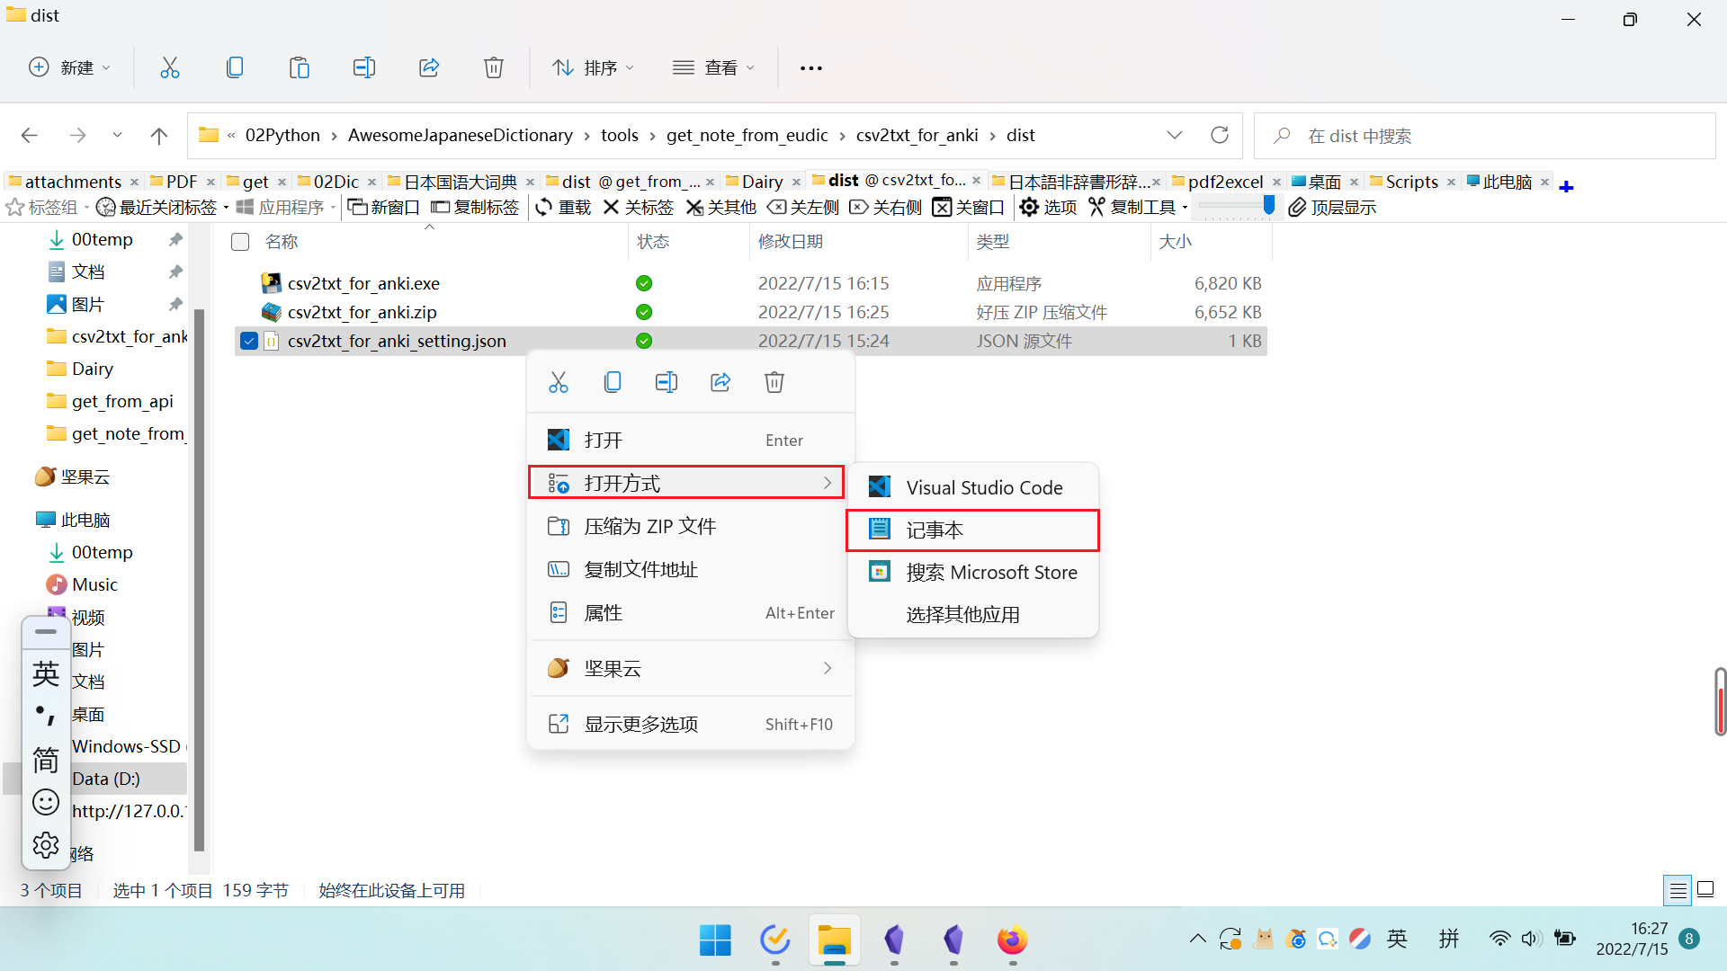Screen dimensions: 1727x971
Task: Open the 查看 view dropdown
Action: click(x=714, y=67)
